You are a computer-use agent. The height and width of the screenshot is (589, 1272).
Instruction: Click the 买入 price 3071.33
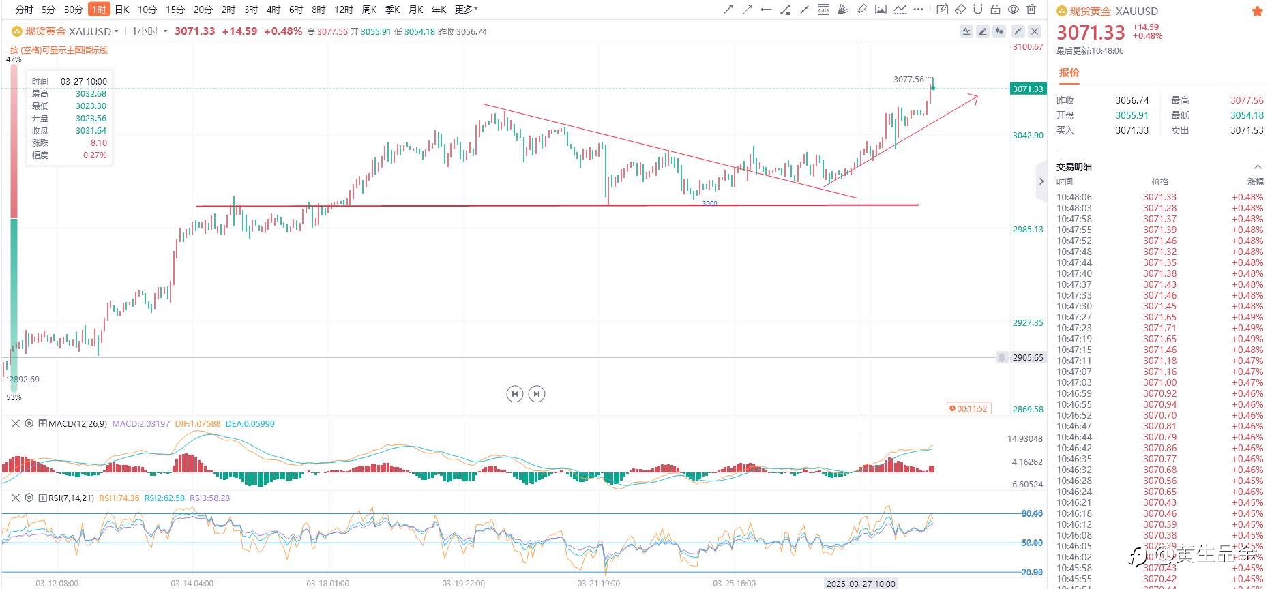pyautogui.click(x=1132, y=130)
